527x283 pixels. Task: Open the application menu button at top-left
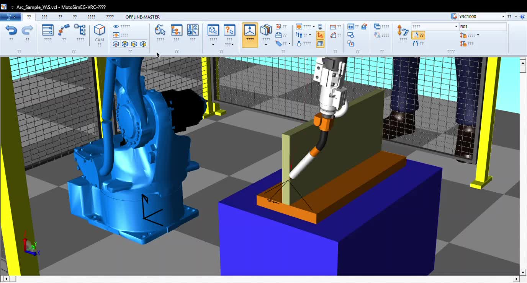pos(11,17)
